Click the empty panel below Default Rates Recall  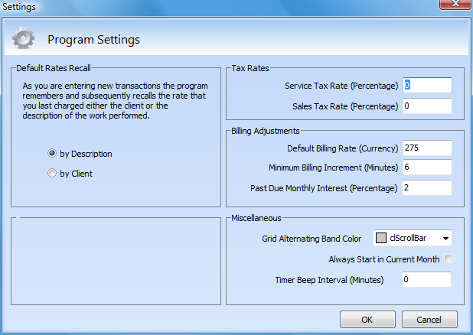[116, 260]
